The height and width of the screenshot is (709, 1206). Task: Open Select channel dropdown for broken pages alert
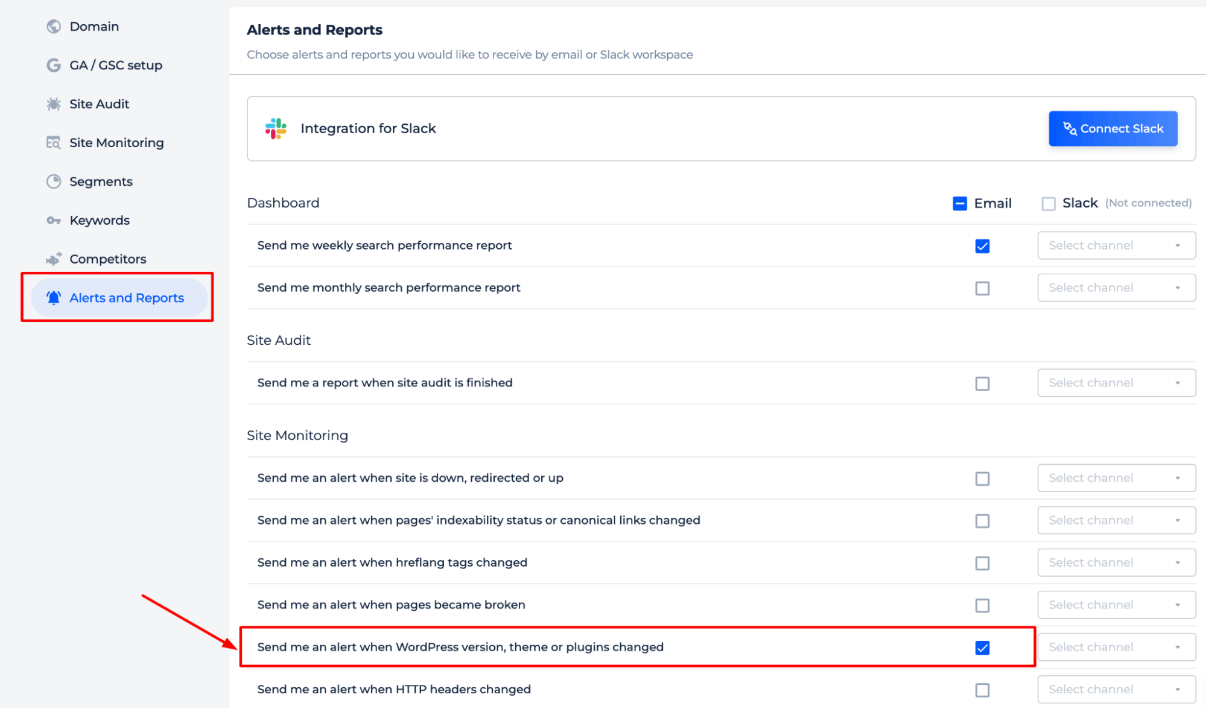tap(1116, 605)
